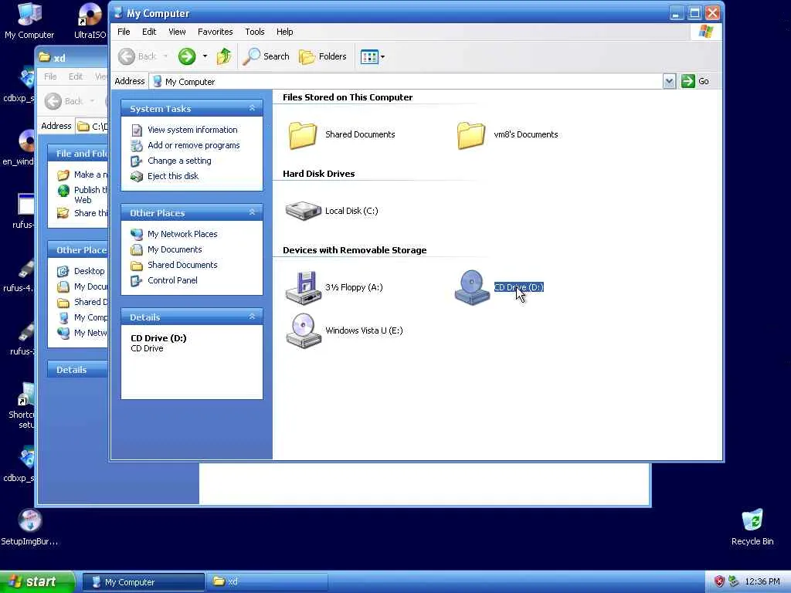Screen dimensions: 791x593
Task: Toggle the Folders pane button
Action: click(x=323, y=56)
